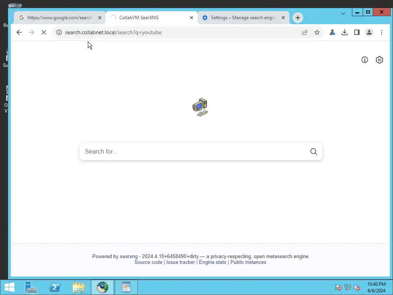Toggle the browser side panel icon

point(357,32)
